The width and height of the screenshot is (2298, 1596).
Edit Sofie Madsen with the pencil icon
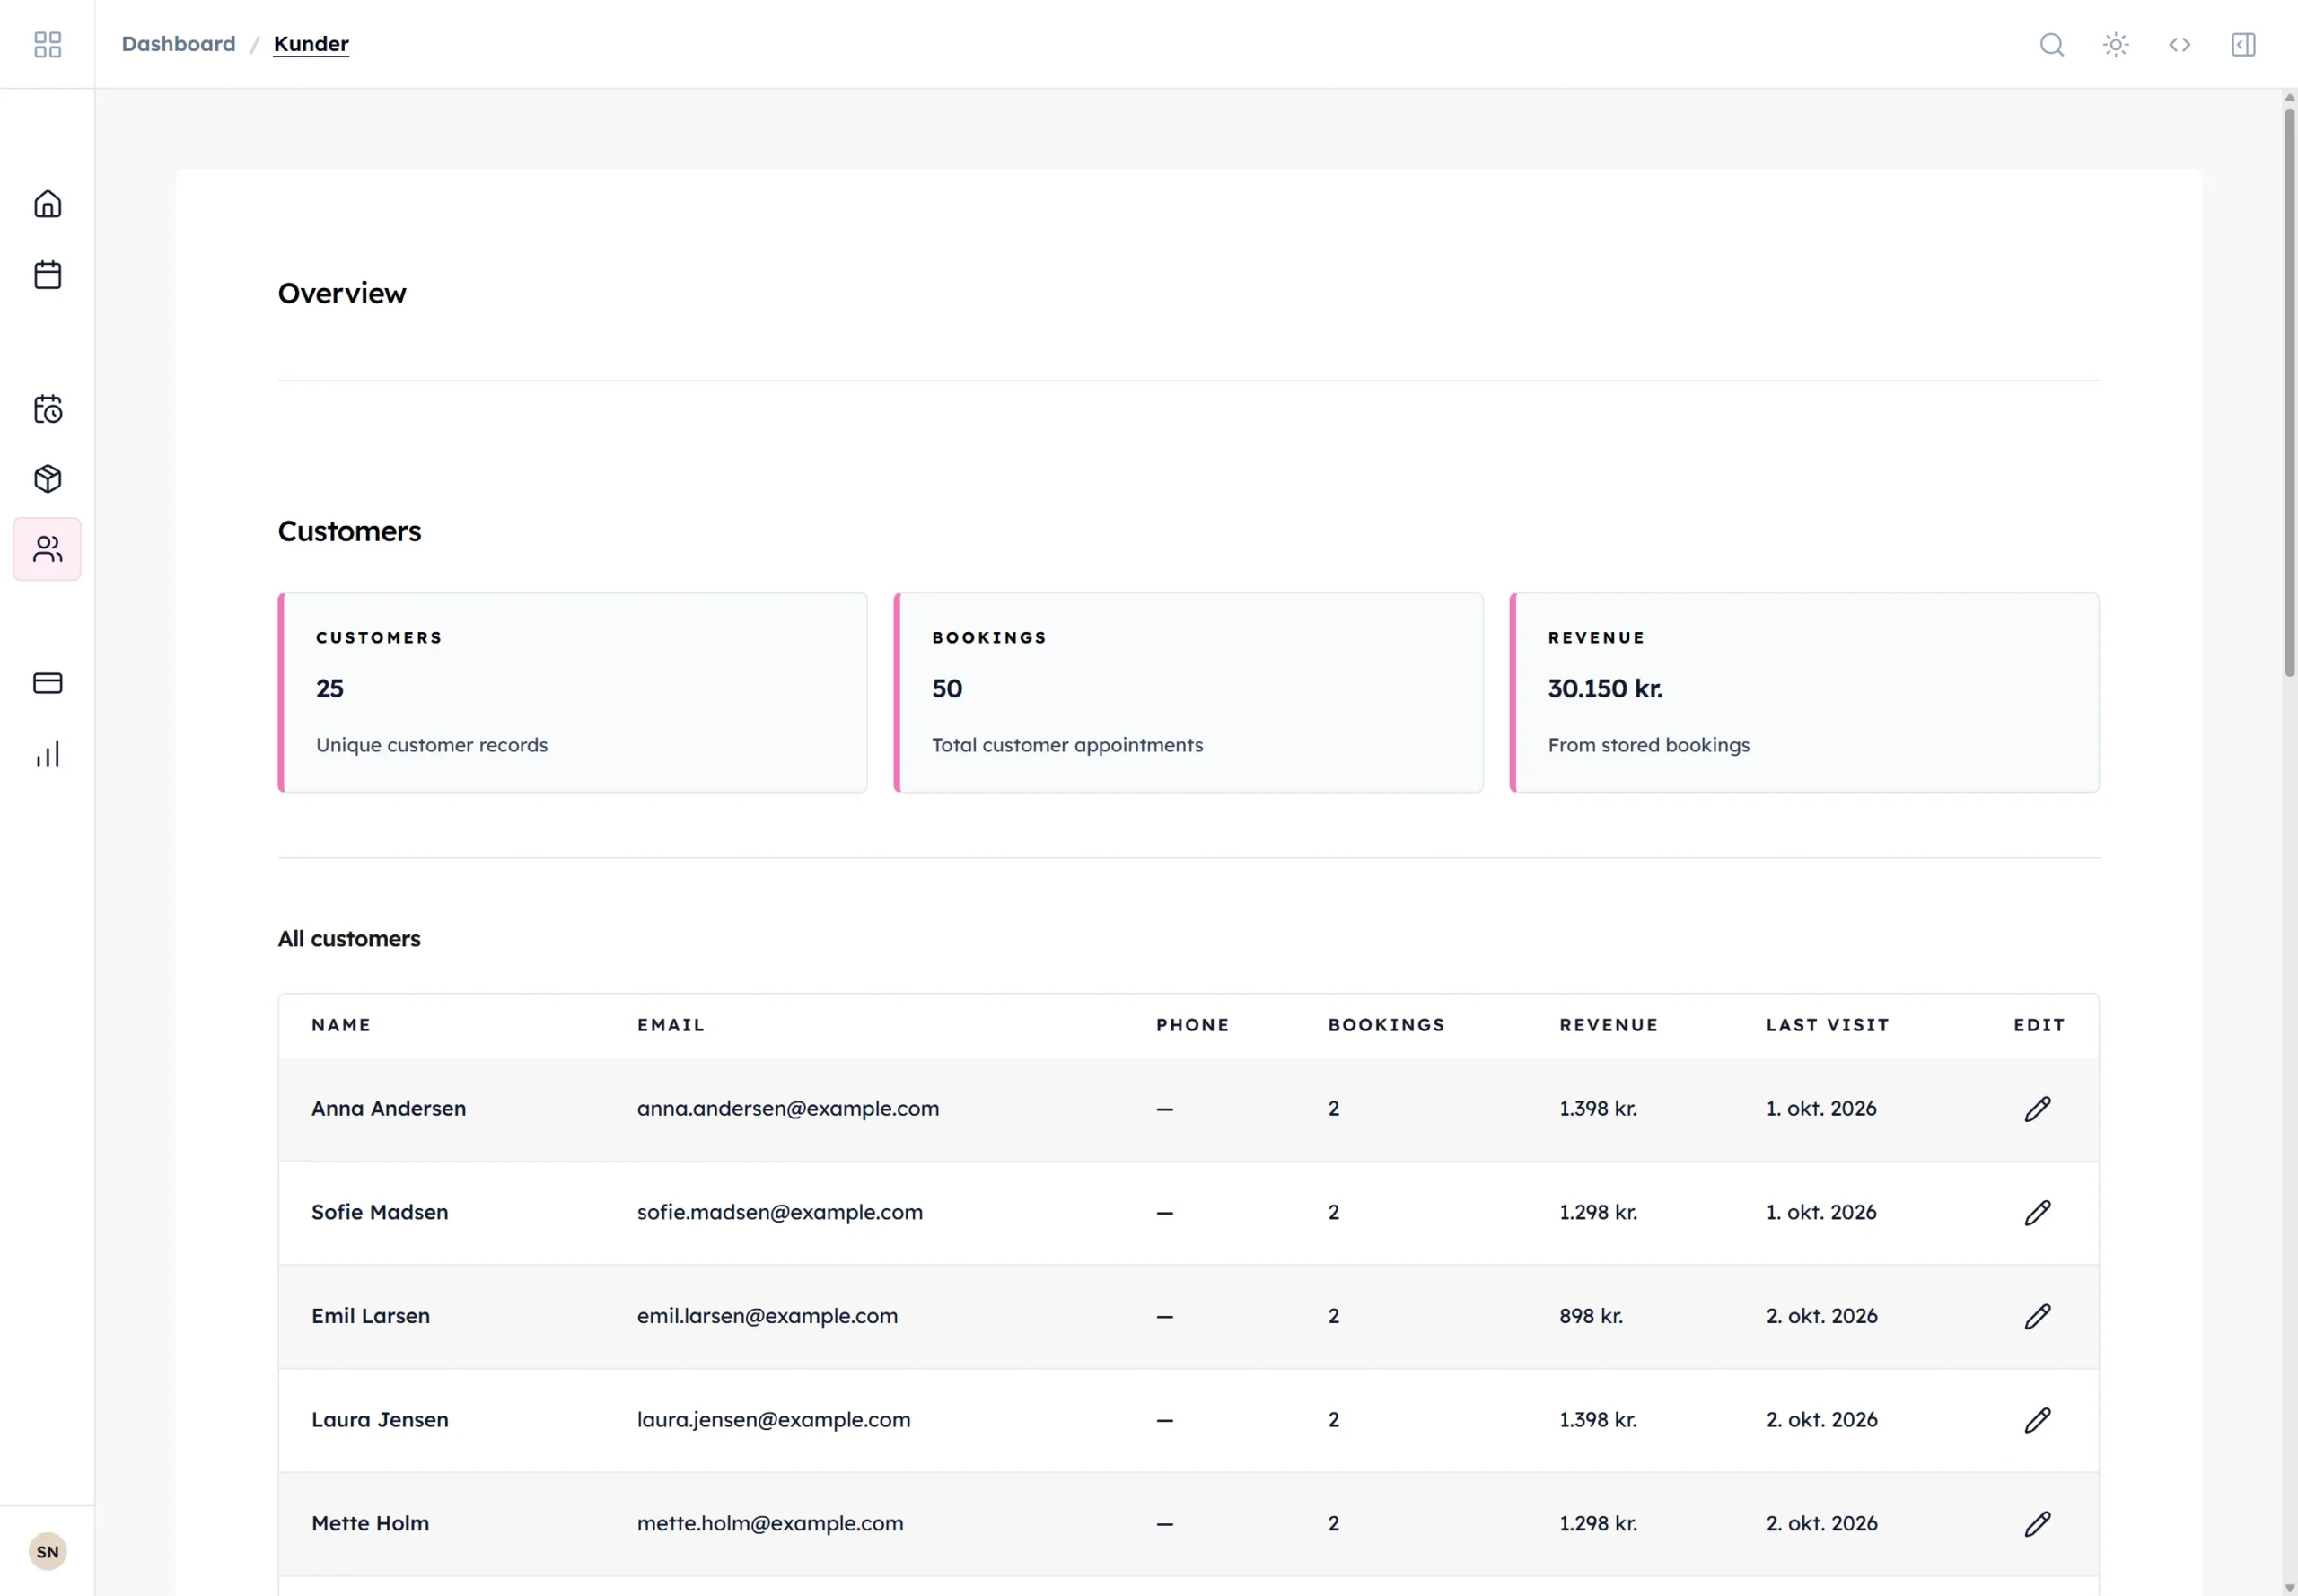point(2038,1212)
